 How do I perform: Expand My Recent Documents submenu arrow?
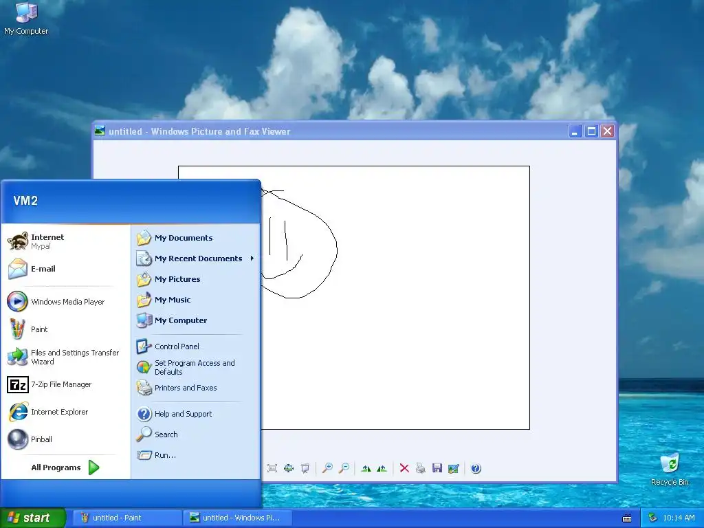(252, 258)
